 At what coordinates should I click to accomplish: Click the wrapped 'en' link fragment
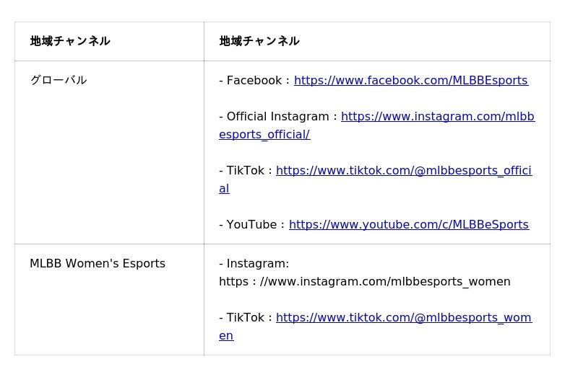[x=226, y=336]
